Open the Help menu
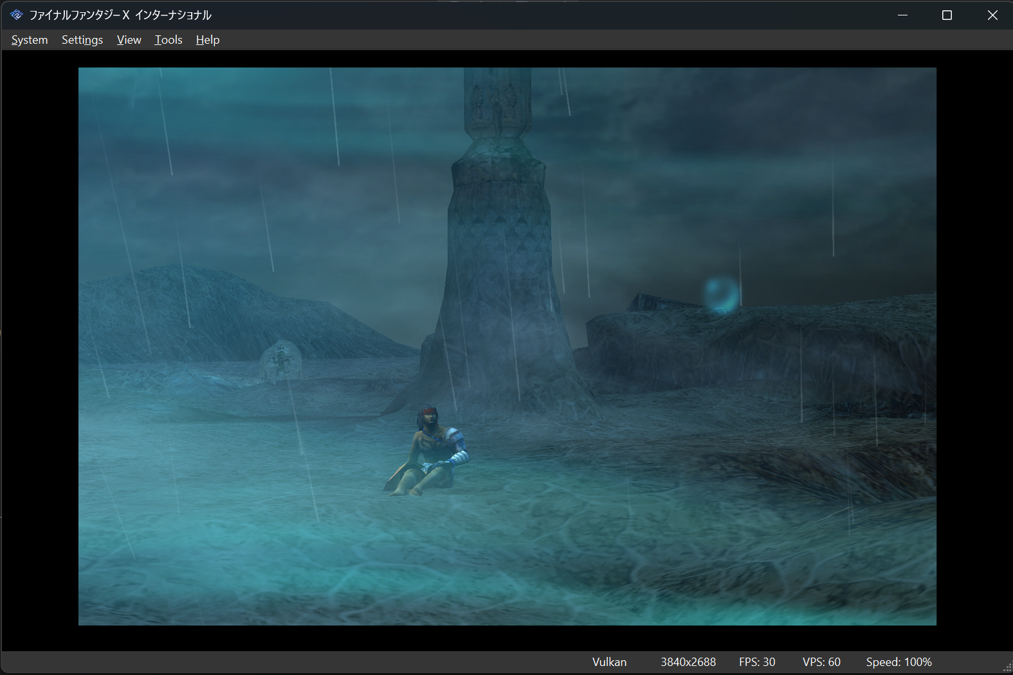This screenshot has width=1013, height=675. click(x=208, y=40)
